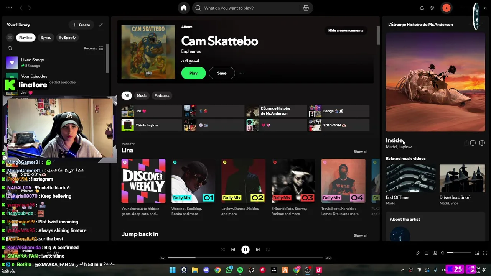Click minus icon next to Inside track

[473, 143]
